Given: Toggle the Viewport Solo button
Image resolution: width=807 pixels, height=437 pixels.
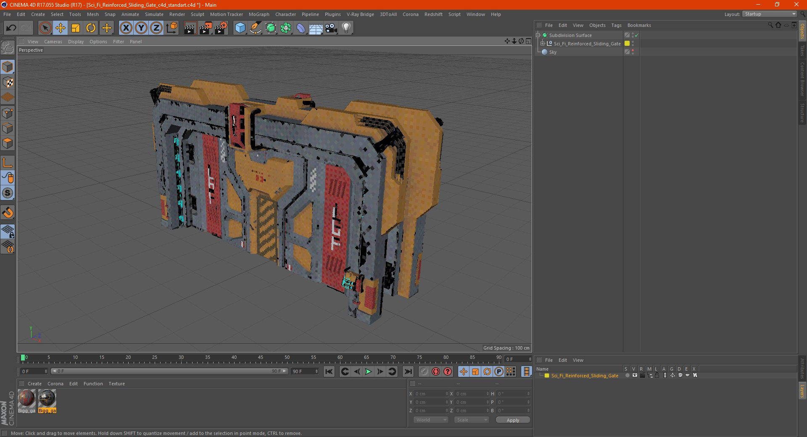Looking at the screenshot, I should click(x=8, y=193).
